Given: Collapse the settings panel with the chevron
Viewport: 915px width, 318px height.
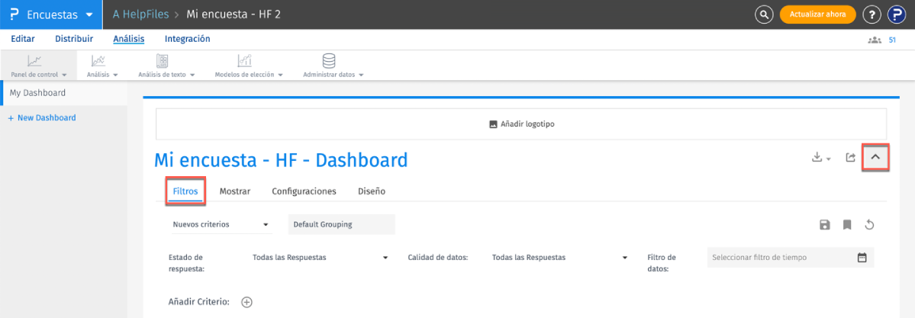Looking at the screenshot, I should [x=875, y=158].
